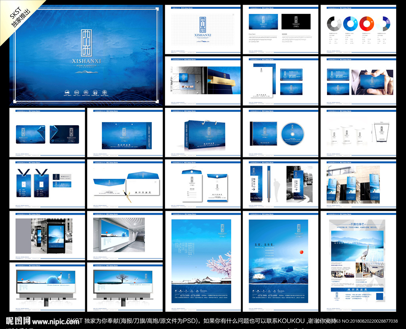Screen dimensions: 406x329
Task: Click the XISHANXI title text on the cover
Action: pos(86,61)
